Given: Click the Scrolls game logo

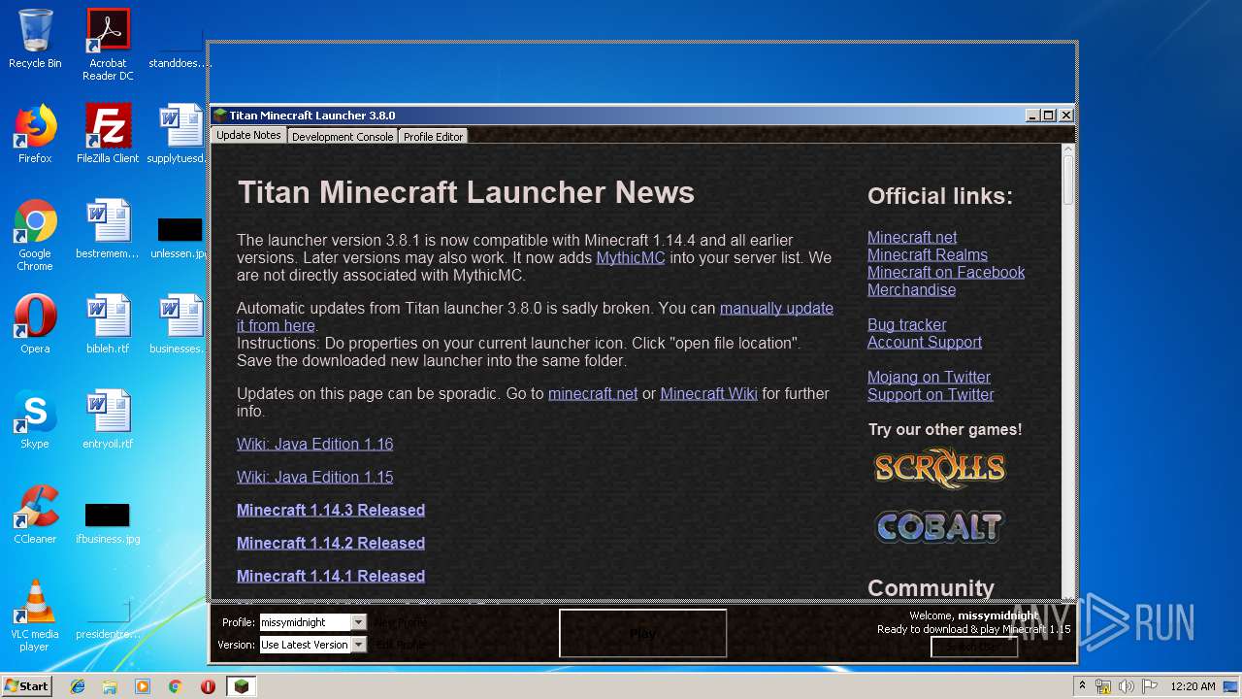Looking at the screenshot, I should click(939, 468).
